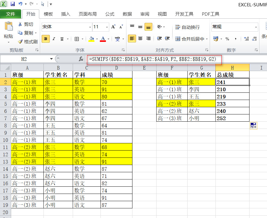Save the workbook with the floppy disk icon

click(13, 4)
